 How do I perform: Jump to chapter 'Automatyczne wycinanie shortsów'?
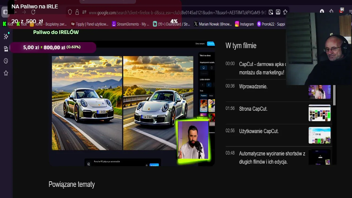[x=272, y=158]
